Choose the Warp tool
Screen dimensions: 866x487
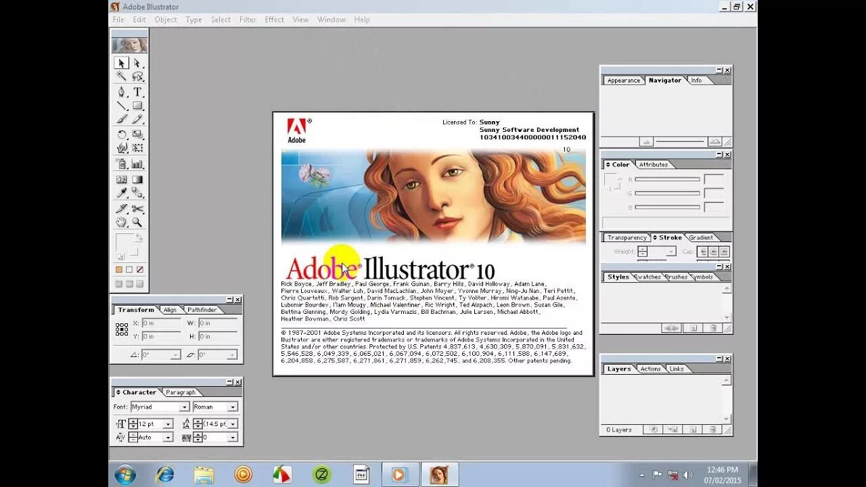(122, 148)
